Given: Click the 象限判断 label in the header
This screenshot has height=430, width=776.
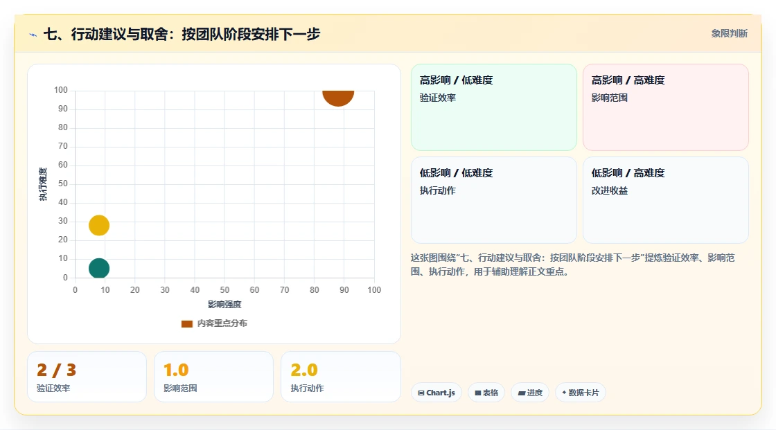Looking at the screenshot, I should 729,34.
